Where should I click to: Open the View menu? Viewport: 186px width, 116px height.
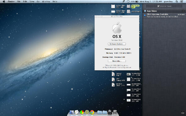(32, 2)
